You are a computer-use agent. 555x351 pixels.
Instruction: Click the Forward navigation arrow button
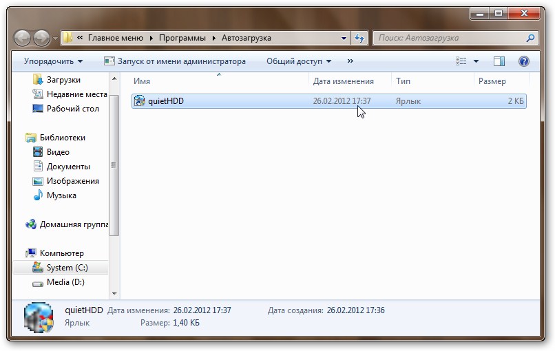(x=41, y=38)
